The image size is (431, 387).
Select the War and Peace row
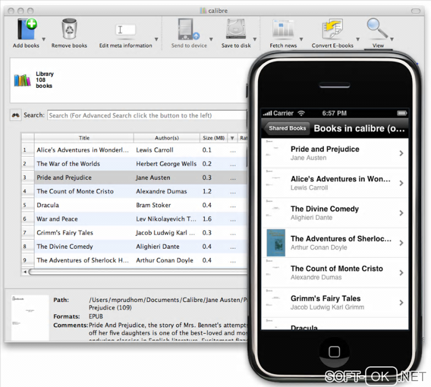tap(135, 219)
